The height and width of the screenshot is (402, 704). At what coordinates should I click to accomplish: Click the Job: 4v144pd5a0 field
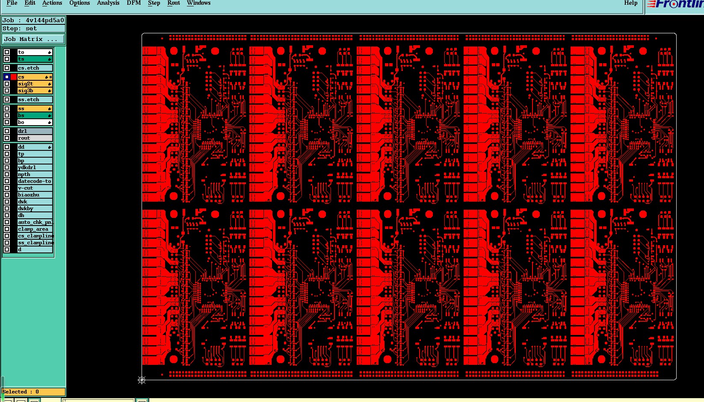pyautogui.click(x=33, y=20)
